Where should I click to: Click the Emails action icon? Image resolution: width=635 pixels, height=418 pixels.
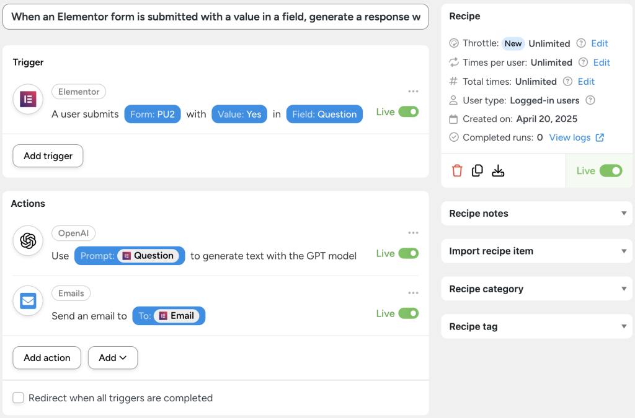(x=27, y=301)
